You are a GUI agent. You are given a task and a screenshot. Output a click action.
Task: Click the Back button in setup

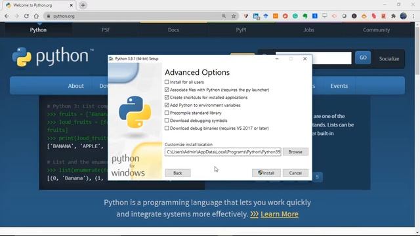click(x=178, y=173)
